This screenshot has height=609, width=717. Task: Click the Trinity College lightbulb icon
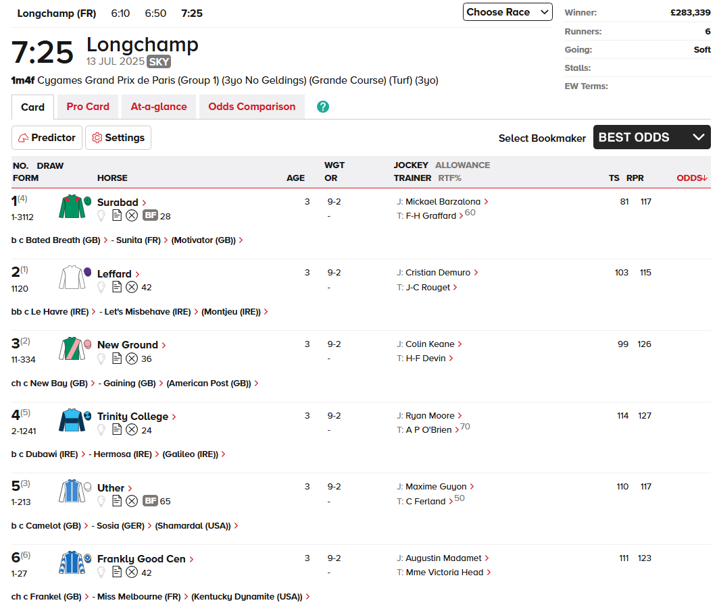click(101, 430)
